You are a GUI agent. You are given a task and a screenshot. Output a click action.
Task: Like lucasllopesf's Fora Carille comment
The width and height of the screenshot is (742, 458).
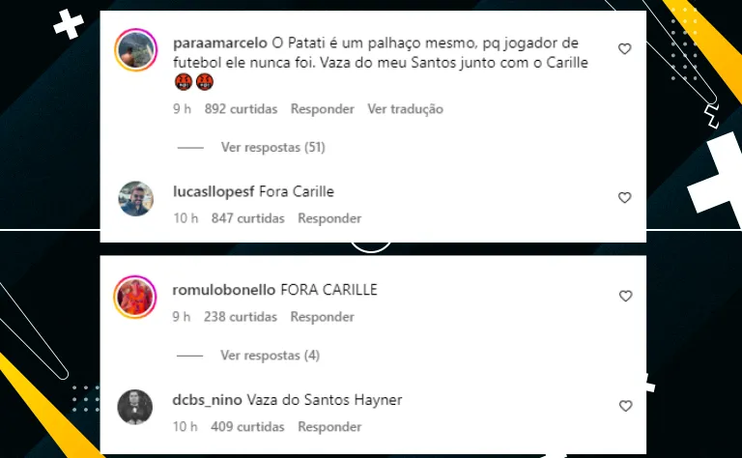click(625, 197)
